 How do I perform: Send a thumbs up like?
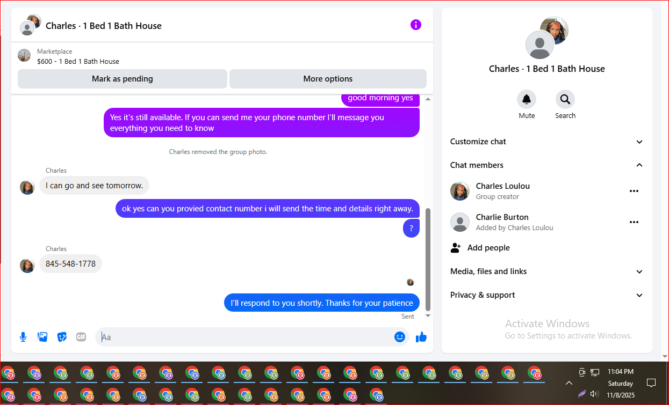(421, 337)
